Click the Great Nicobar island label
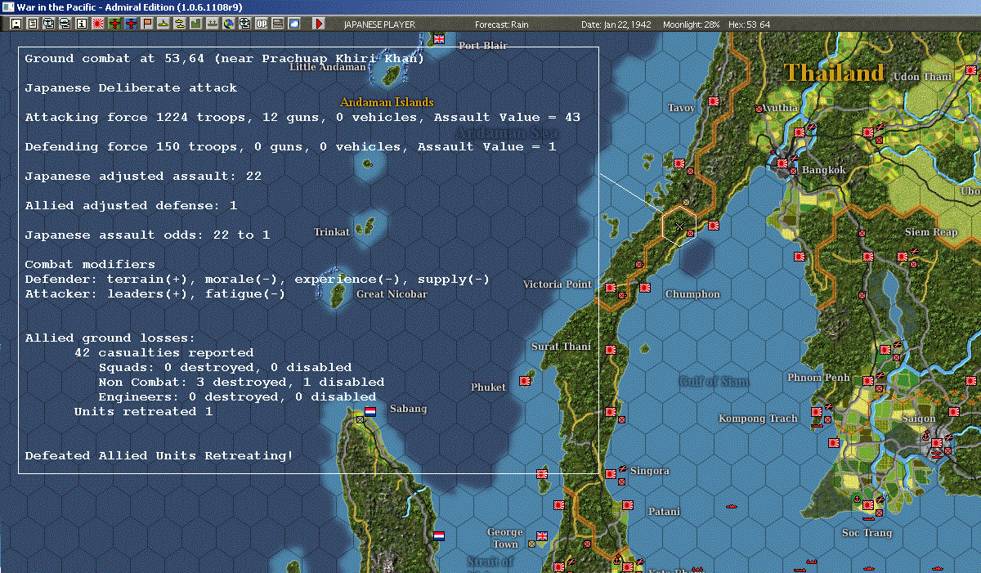981x573 pixels. (x=392, y=294)
